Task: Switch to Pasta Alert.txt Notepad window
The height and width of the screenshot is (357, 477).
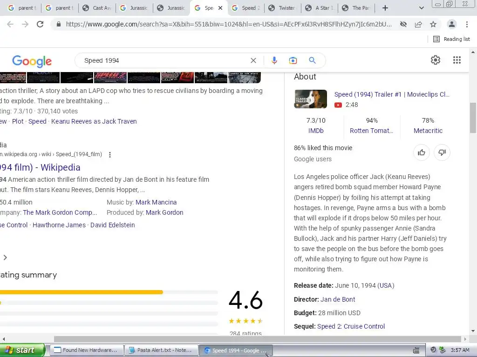Action: coord(162,350)
